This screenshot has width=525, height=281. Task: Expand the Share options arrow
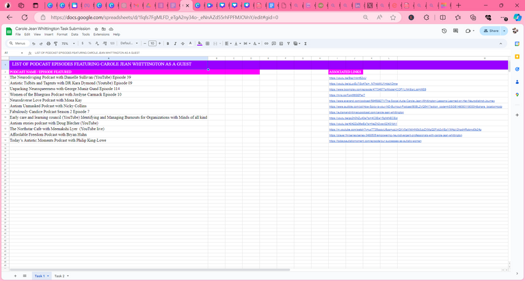(504, 31)
